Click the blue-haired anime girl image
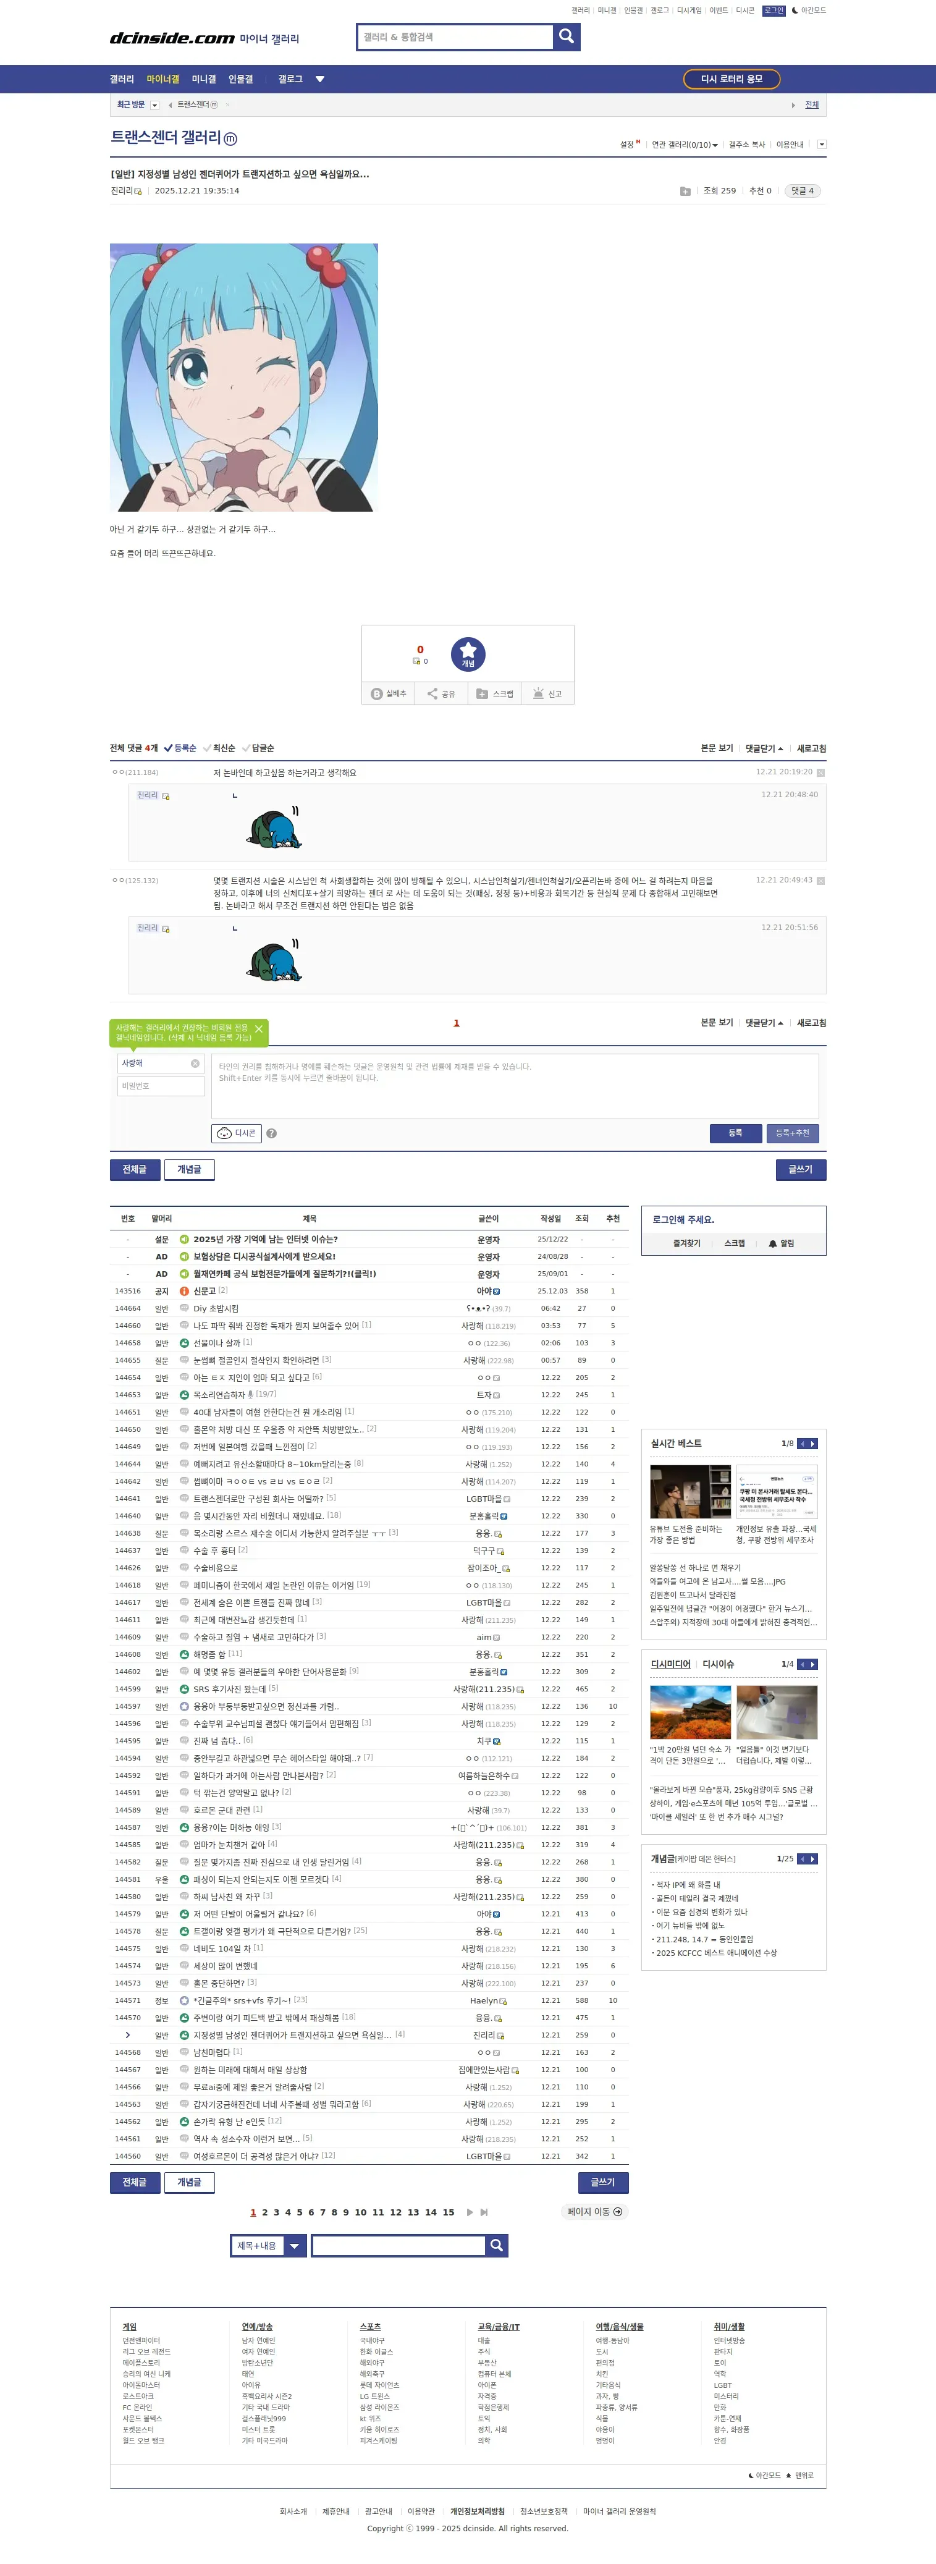The width and height of the screenshot is (936, 2564). point(243,377)
